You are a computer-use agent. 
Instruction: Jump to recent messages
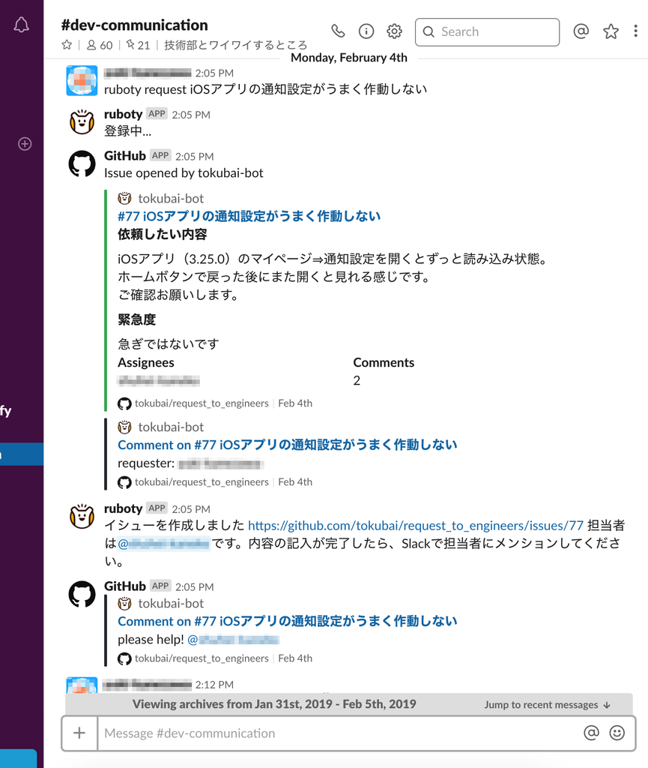pos(548,705)
